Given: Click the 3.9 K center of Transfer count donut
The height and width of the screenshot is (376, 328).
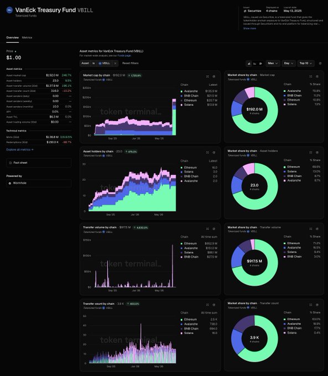Looking at the screenshot, I should pos(254,338).
